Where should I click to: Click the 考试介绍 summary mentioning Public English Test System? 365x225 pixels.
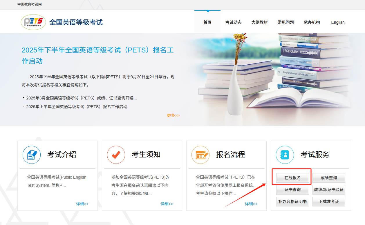pos(57,181)
